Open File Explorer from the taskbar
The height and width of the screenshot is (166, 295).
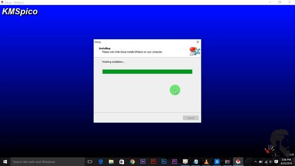[111, 162]
